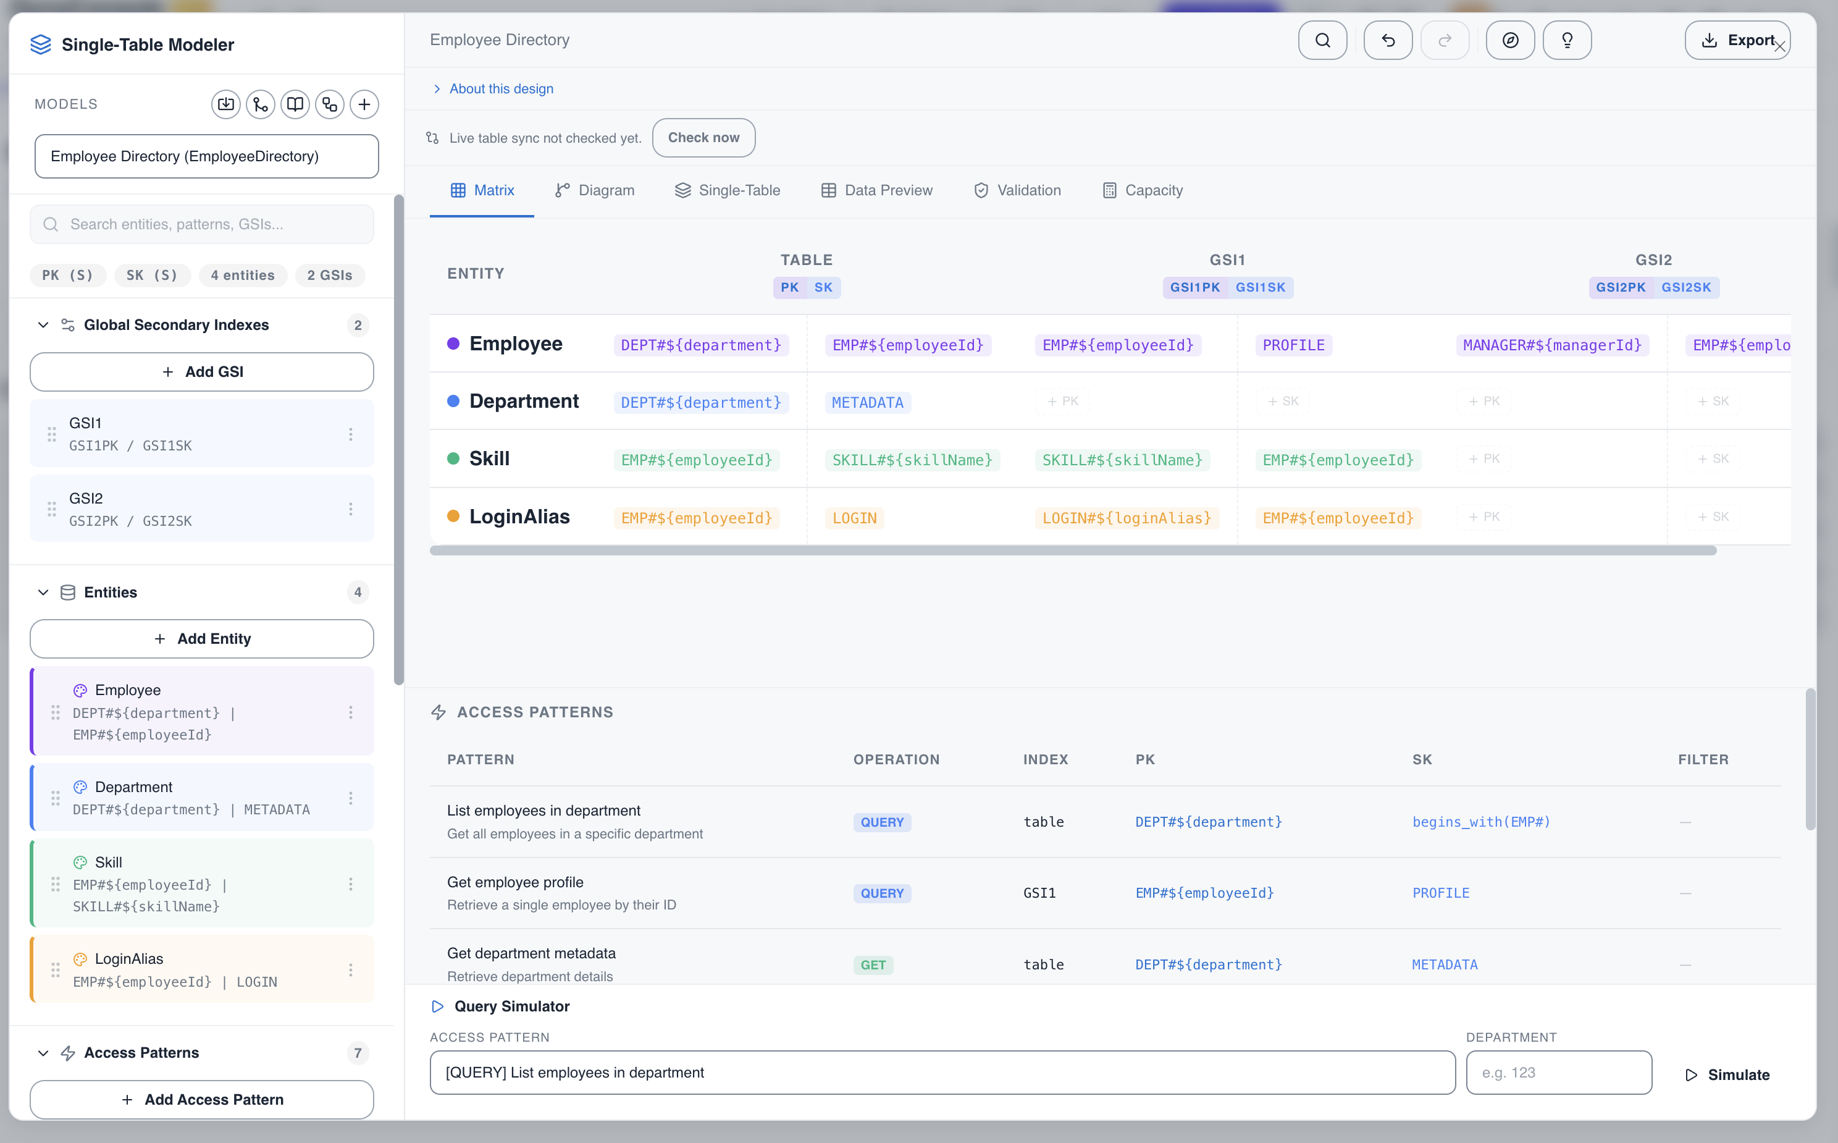This screenshot has height=1143, width=1838.
Task: Click the Simulate button
Action: click(x=1727, y=1075)
